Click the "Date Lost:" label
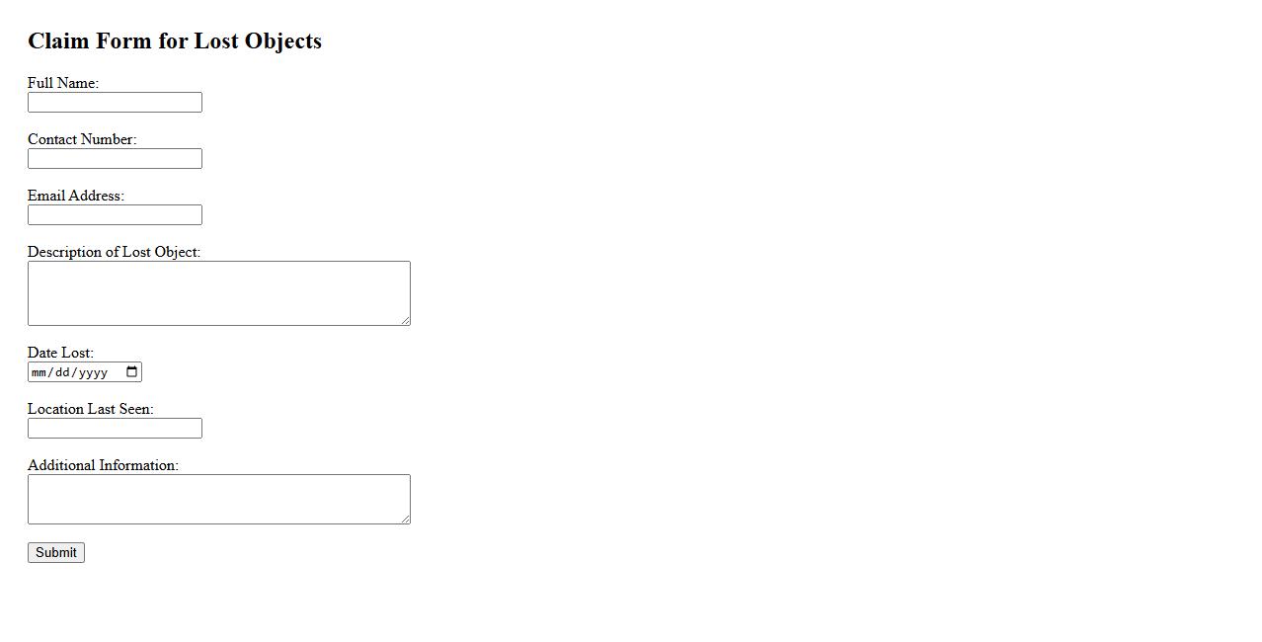Screen dimensions: 1262x642 (x=60, y=353)
